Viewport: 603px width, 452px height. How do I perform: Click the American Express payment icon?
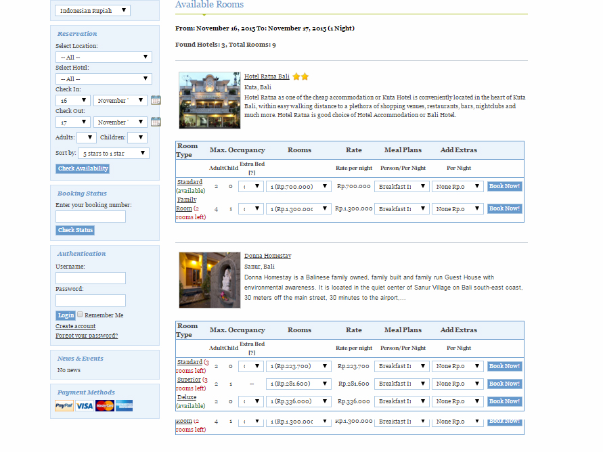(x=125, y=406)
